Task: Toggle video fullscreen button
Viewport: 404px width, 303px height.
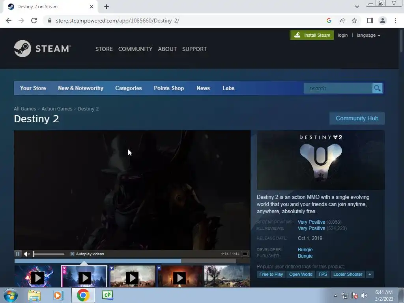Action: click(245, 254)
